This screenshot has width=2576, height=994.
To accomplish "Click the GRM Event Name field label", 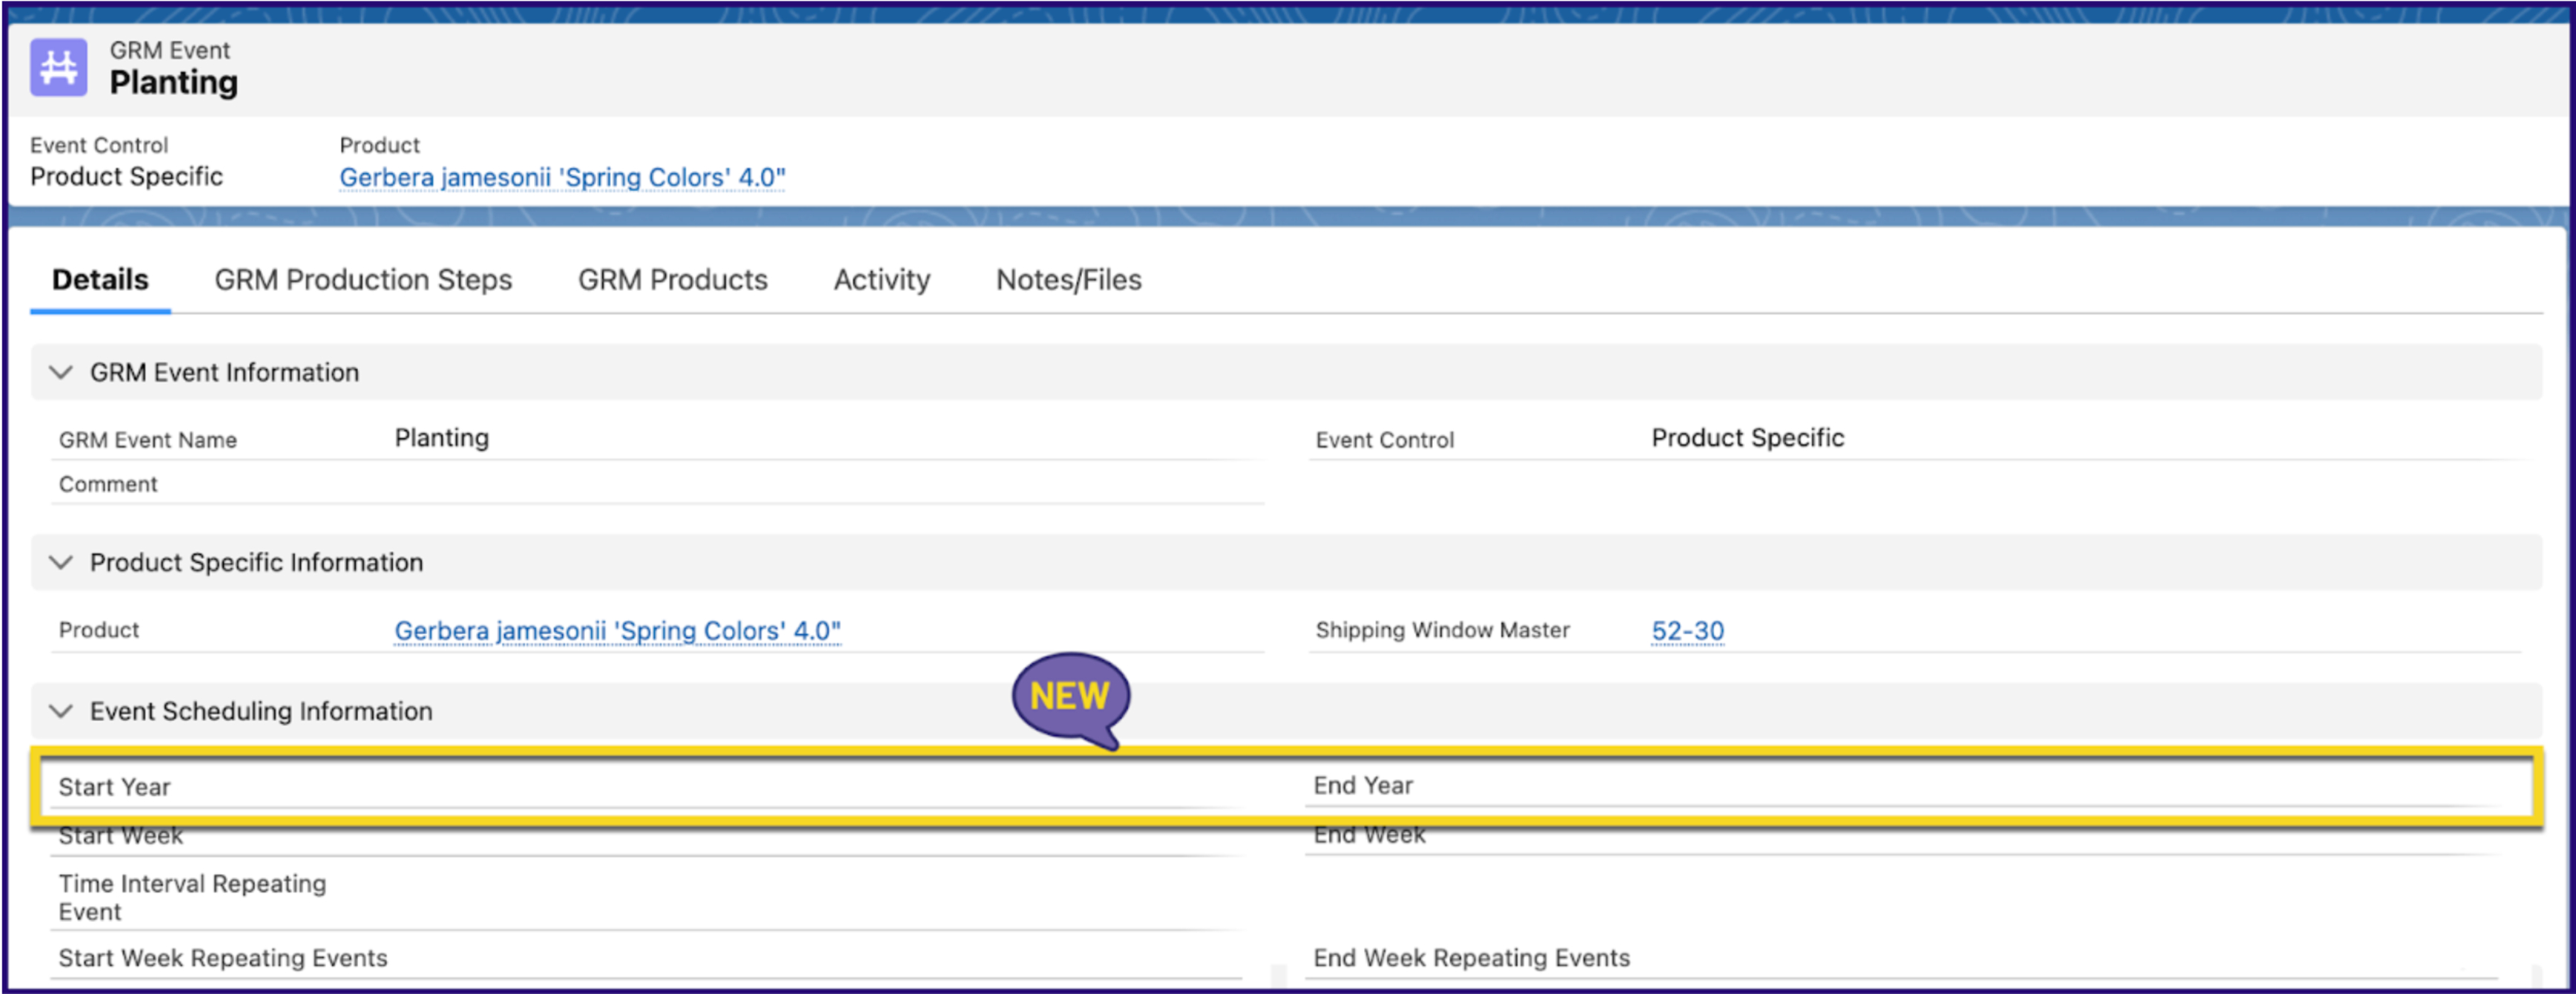I will click(148, 440).
